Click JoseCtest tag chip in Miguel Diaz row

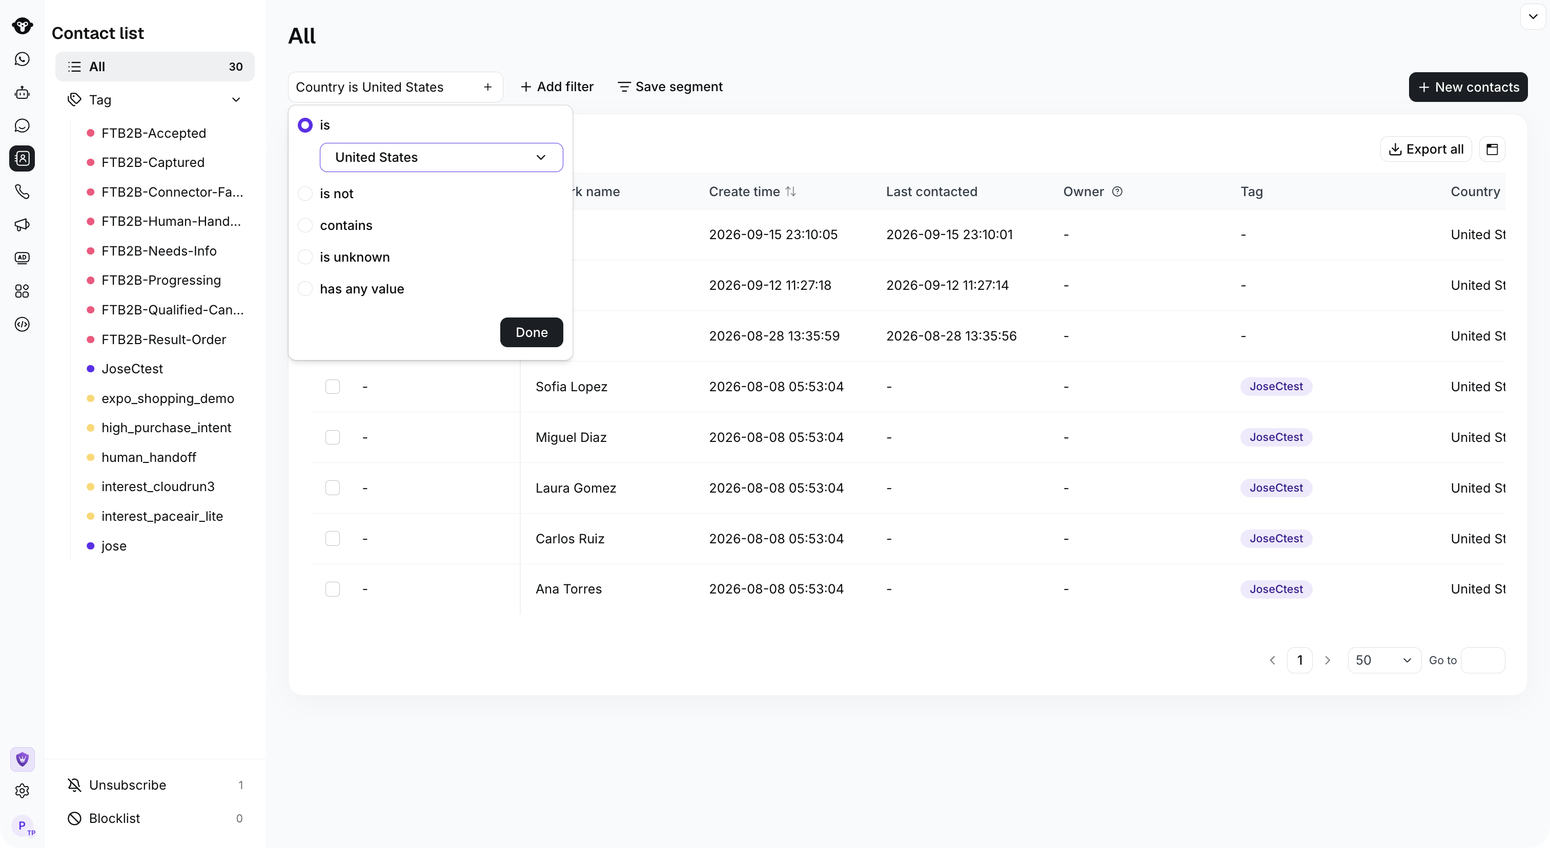(1276, 437)
